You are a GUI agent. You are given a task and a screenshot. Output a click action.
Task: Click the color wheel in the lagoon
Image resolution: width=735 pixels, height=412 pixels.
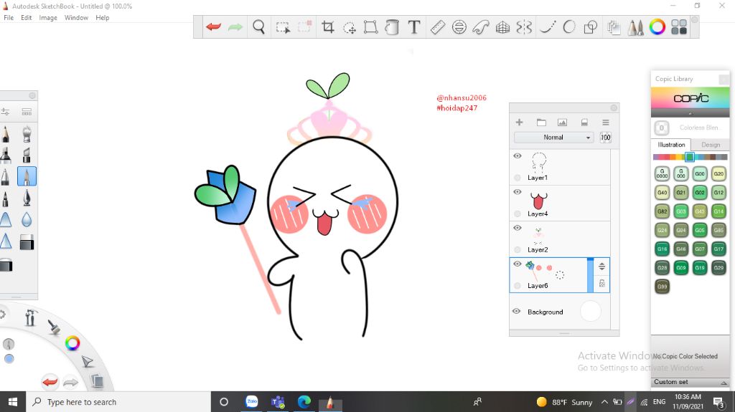(x=72, y=343)
